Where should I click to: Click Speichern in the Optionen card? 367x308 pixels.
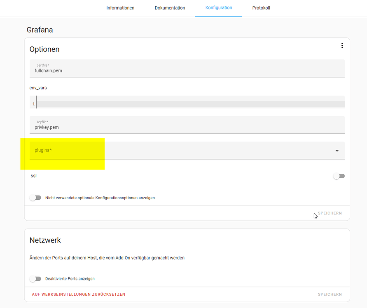tap(330, 213)
